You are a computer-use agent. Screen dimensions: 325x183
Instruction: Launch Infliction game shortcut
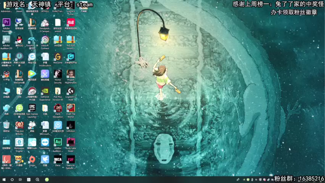click(70, 125)
